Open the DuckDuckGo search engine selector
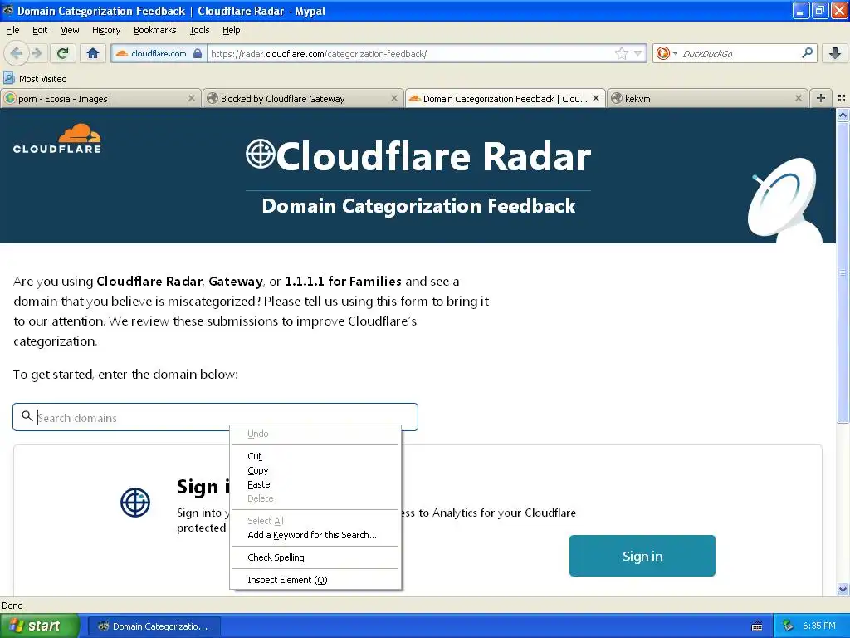Viewport: 850px width, 638px height. click(x=667, y=53)
